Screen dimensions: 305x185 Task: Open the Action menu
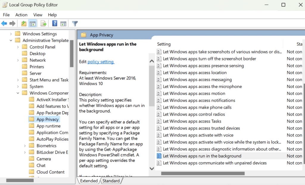(21, 15)
